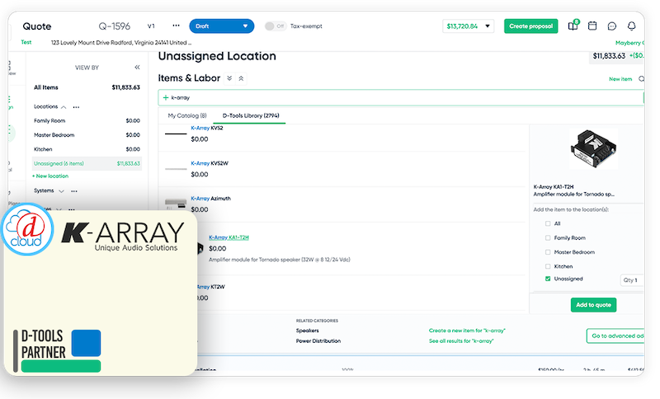Click the V1 version label
Image resolution: width=660 pixels, height=399 pixels.
click(151, 26)
